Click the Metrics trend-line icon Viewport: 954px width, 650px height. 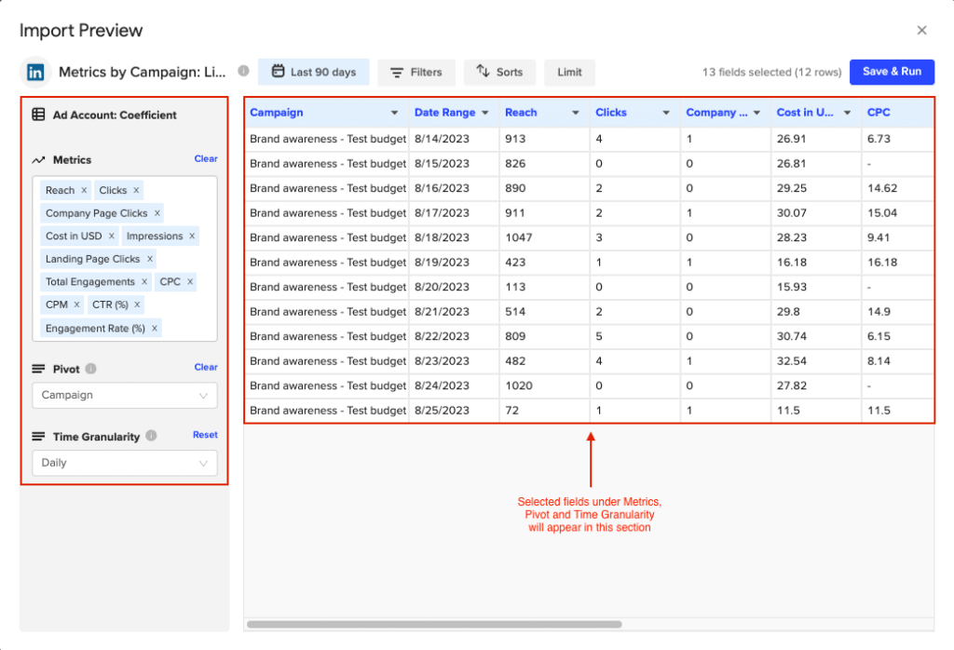point(38,160)
